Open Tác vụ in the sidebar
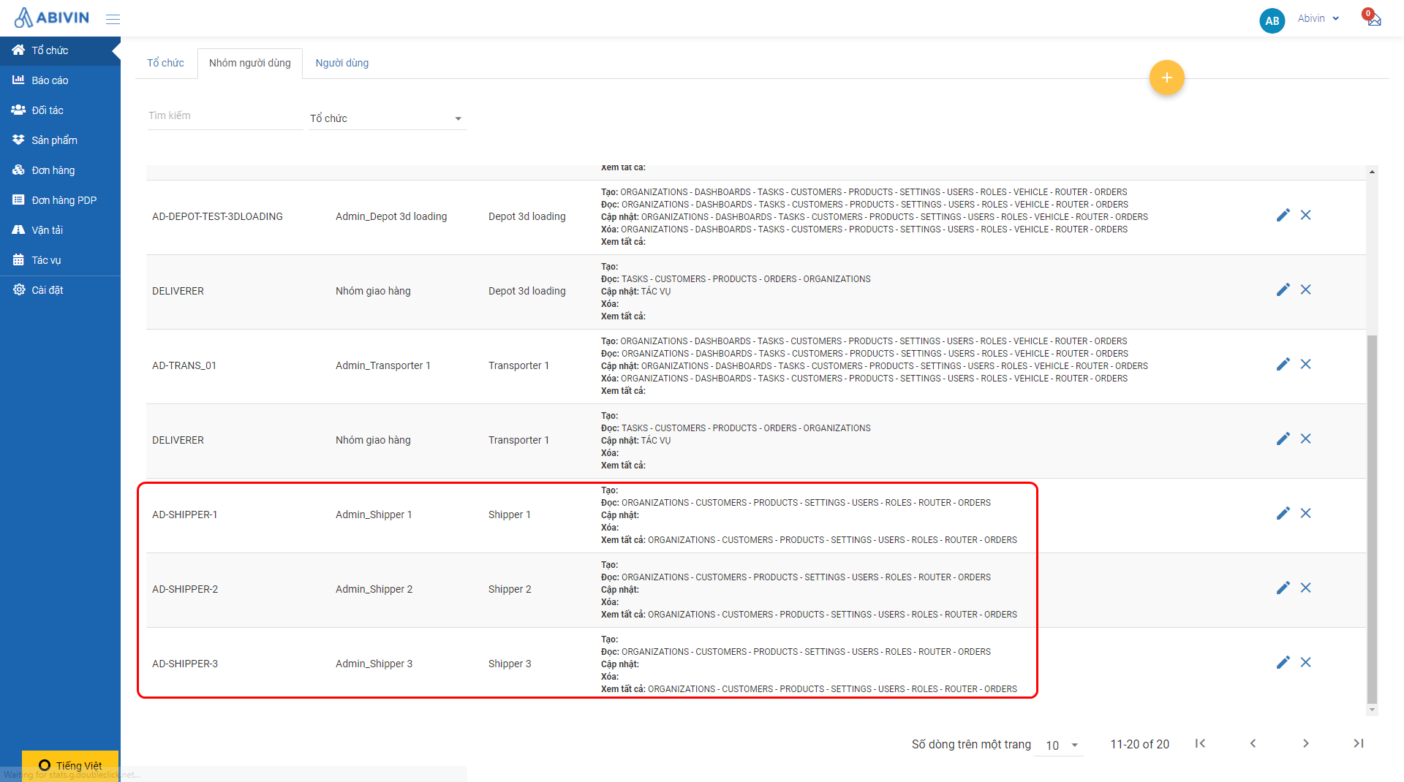Screen dimensions: 1404x782 click(60, 260)
